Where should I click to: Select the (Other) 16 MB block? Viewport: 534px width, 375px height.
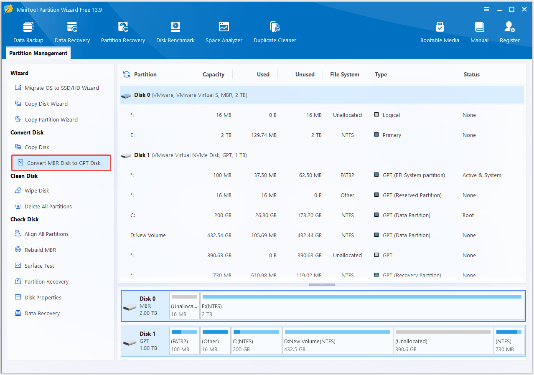tap(215, 341)
